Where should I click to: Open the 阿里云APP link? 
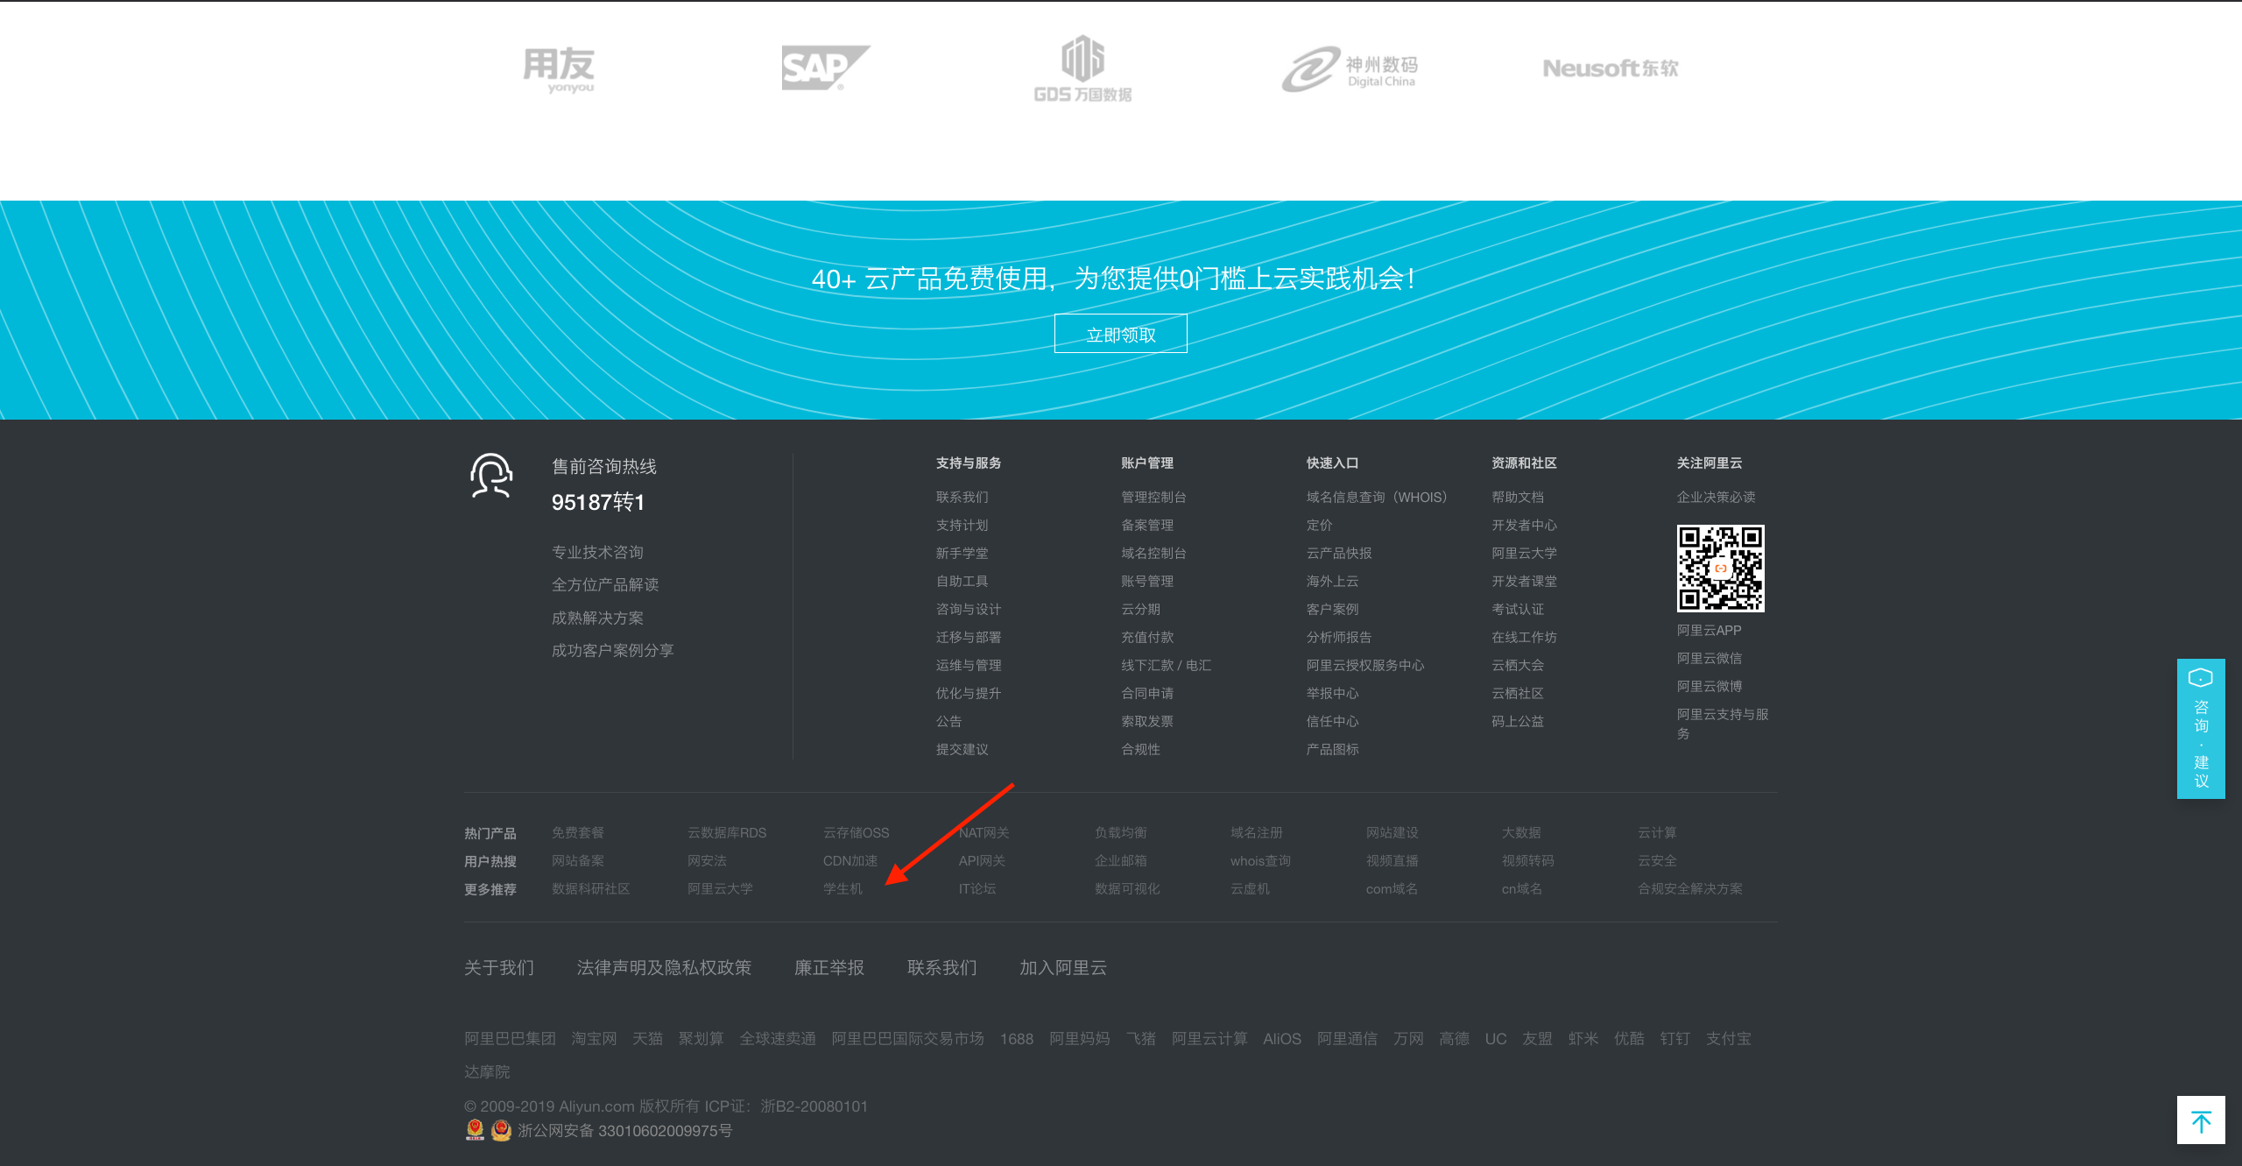coord(1709,631)
